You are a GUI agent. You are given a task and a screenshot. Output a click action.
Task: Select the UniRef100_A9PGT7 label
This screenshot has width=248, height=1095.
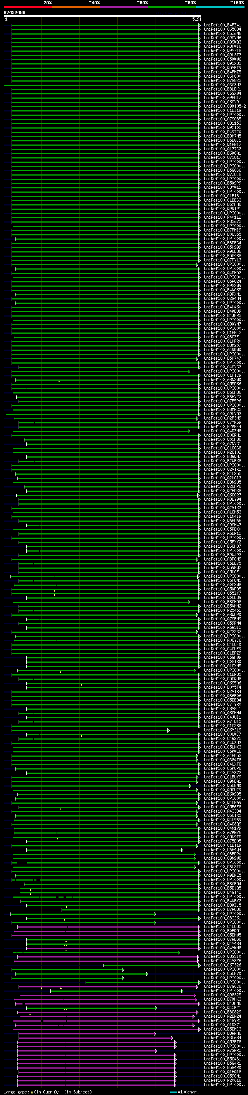pos(222,98)
